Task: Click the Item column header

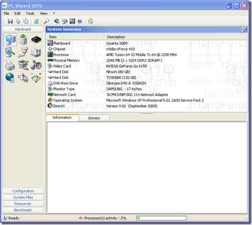Action: [x=76, y=37]
